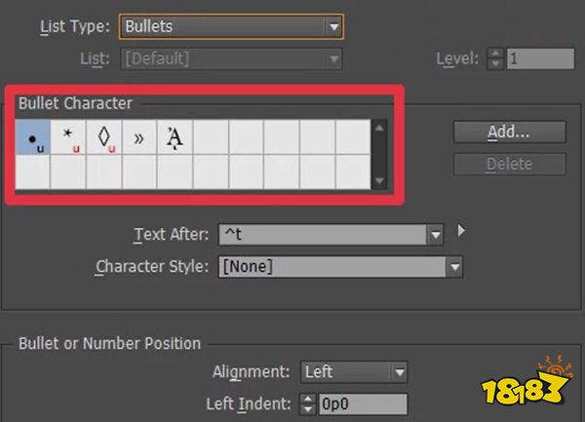Open Text After special characters flyout arrow
The height and width of the screenshot is (422, 585).
[461, 232]
